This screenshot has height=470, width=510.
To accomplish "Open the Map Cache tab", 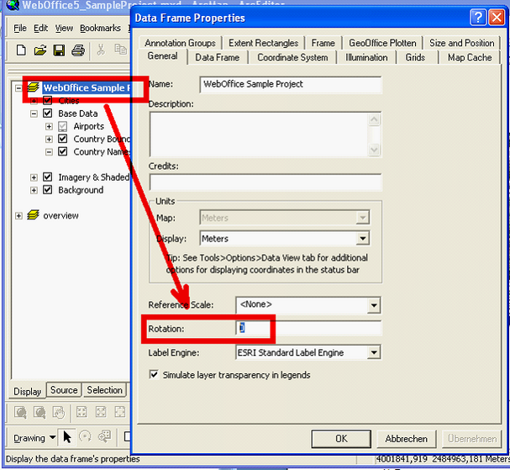I will tap(470, 58).
